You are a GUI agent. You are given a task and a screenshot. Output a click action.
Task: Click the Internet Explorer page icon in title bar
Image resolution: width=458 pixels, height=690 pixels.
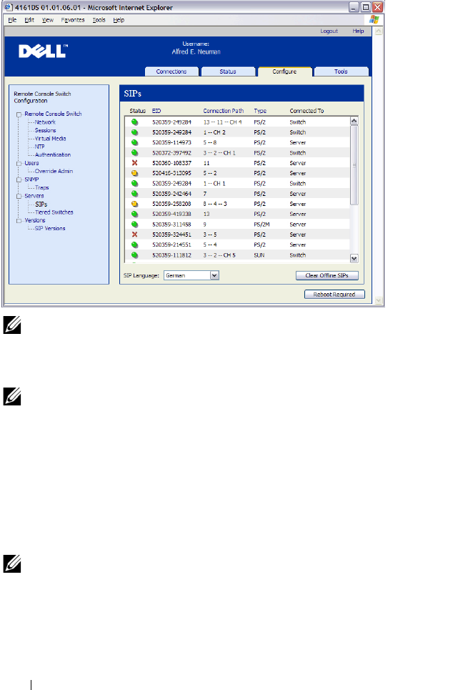click(x=9, y=7)
